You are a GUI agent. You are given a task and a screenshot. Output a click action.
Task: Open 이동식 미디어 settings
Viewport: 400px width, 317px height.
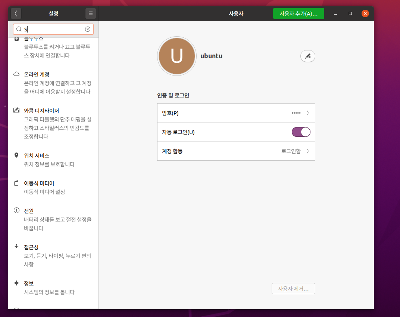point(53,187)
